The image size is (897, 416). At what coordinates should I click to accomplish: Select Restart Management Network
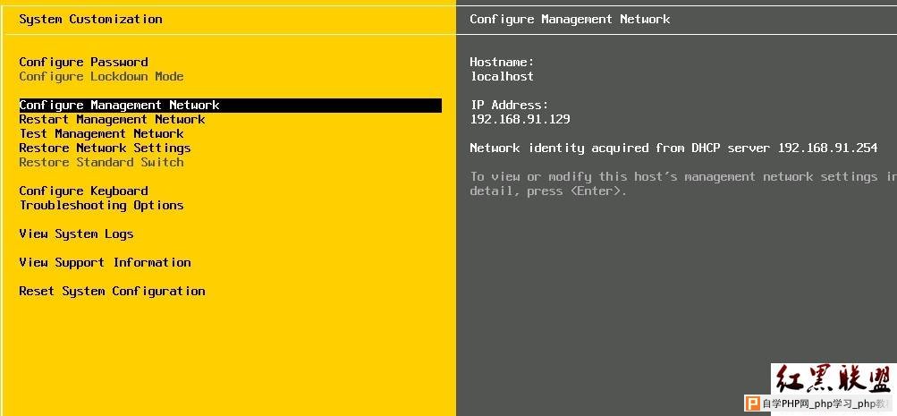[x=112, y=119]
